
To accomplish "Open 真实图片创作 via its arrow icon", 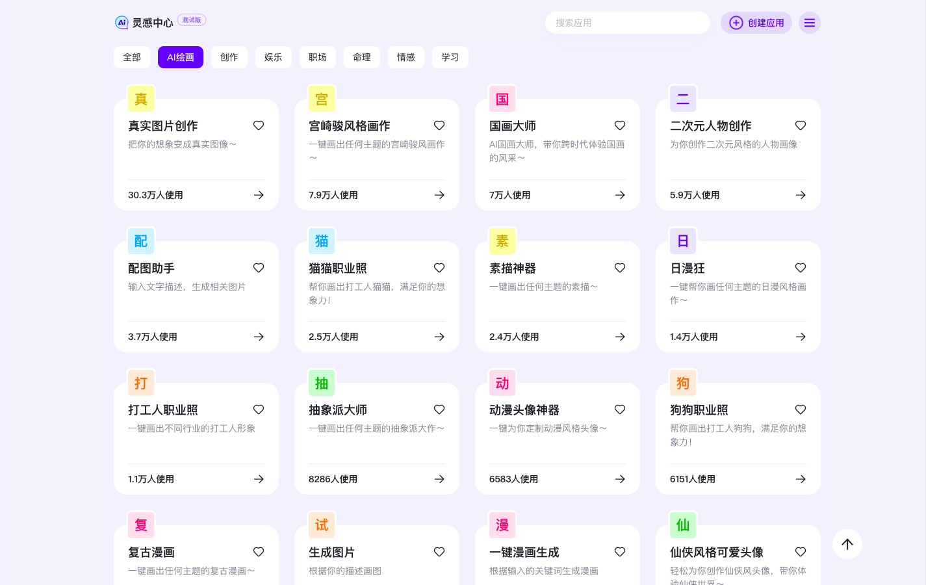I will click(259, 195).
